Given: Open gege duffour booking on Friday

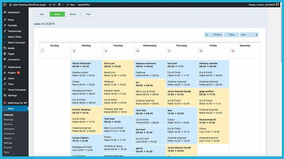Looking at the screenshot, I should (214, 102).
